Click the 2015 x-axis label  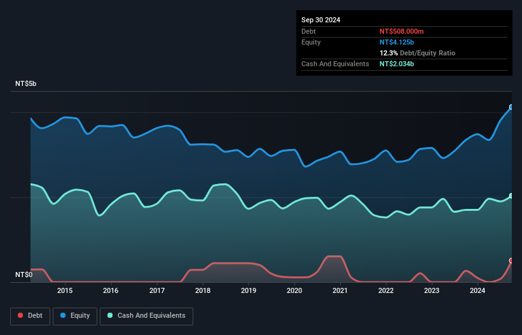click(65, 290)
